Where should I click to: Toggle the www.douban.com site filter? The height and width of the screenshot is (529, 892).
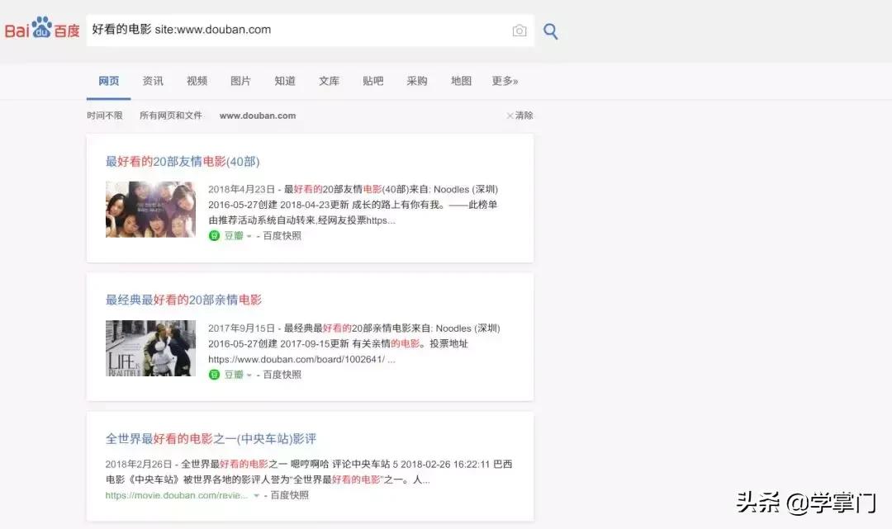(x=257, y=116)
